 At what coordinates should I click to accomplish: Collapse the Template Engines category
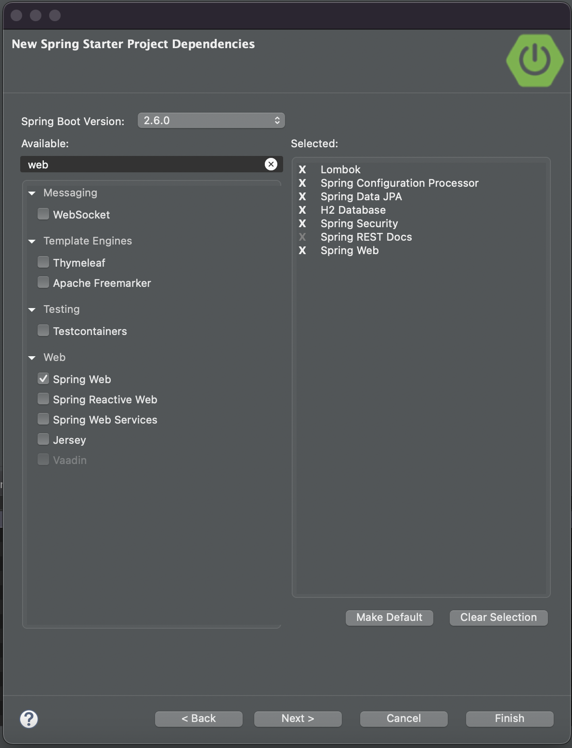point(32,241)
